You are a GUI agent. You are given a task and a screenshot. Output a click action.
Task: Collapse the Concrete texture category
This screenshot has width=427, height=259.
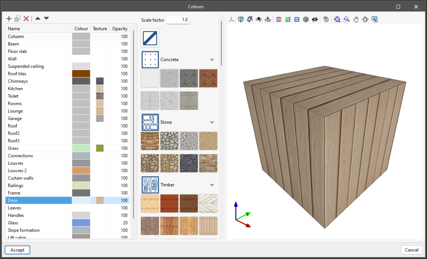pos(212,60)
